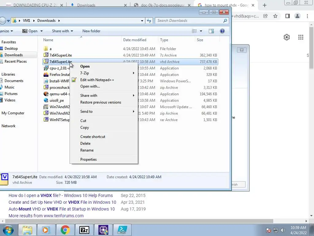Click the Install-WMF PowerShell script icon
Viewport: 314px width, 236px height.
[46, 81]
